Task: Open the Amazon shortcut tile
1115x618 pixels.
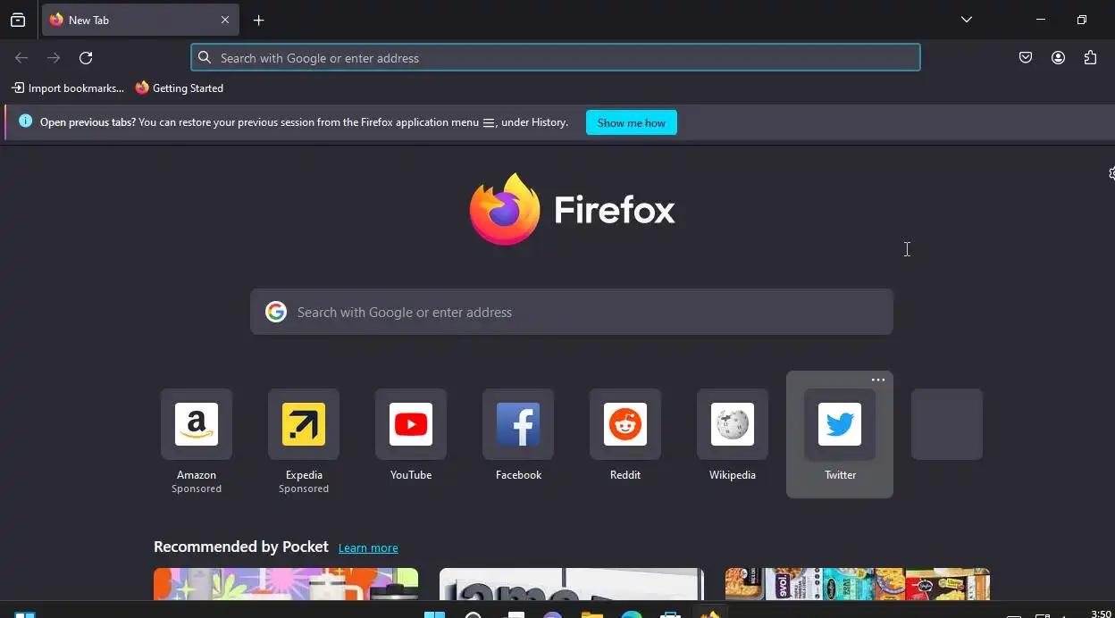Action: 197,424
